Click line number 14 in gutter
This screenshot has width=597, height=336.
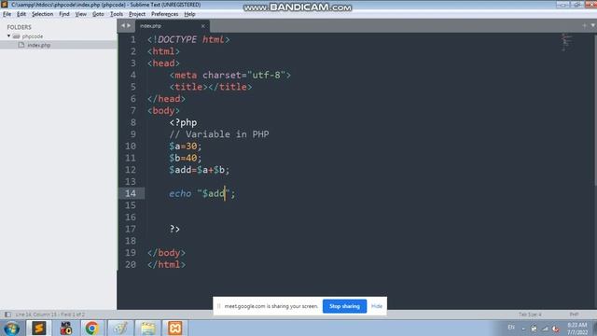point(131,193)
